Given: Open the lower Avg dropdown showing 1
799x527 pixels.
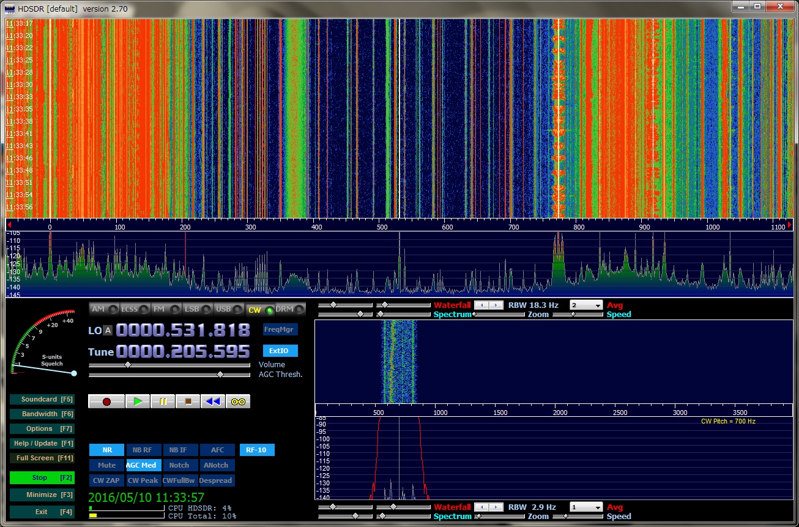Looking at the screenshot, I should point(585,507).
